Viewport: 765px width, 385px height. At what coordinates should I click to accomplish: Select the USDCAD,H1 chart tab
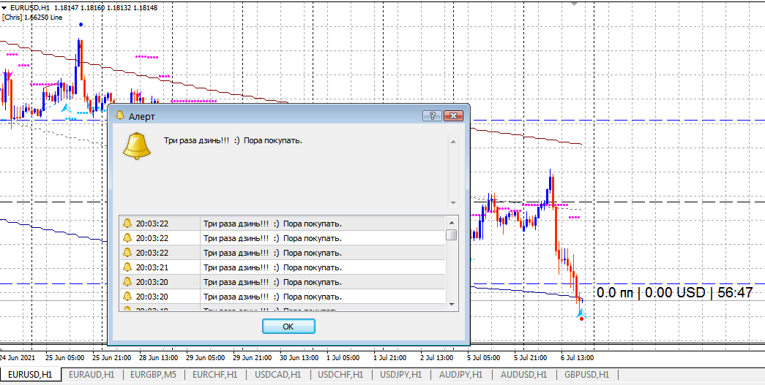pyautogui.click(x=277, y=374)
